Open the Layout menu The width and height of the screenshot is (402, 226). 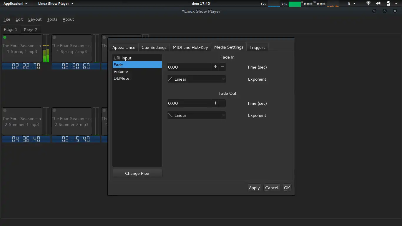point(35,19)
